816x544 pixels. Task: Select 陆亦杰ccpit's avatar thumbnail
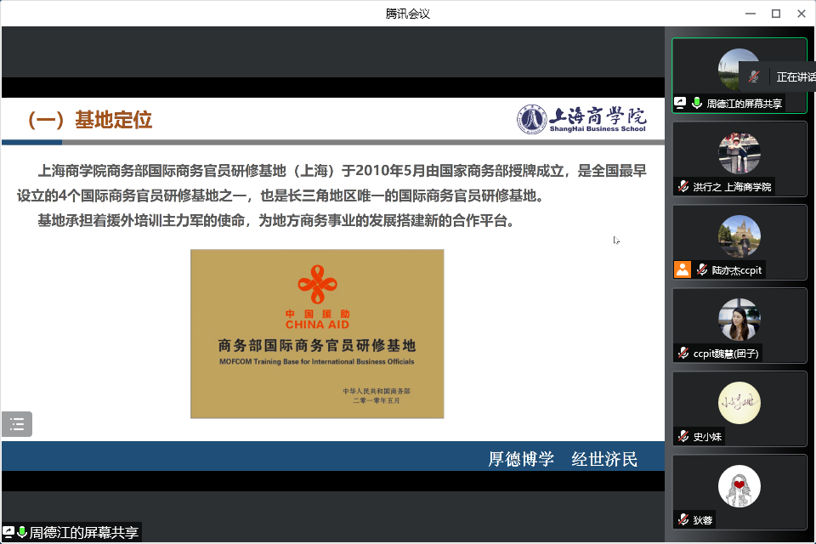click(739, 236)
